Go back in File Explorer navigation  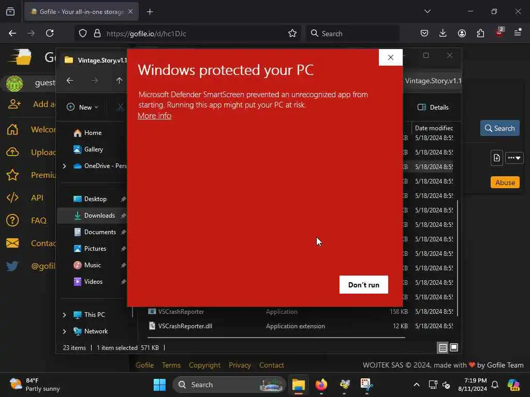[70, 81]
